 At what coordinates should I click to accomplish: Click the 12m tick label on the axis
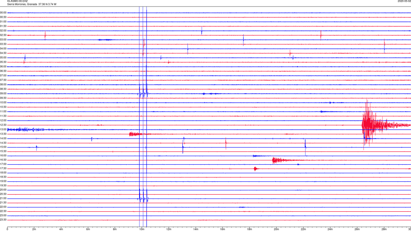pos(169,229)
